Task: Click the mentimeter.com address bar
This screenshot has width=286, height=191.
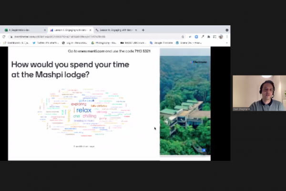Action: 95,37
